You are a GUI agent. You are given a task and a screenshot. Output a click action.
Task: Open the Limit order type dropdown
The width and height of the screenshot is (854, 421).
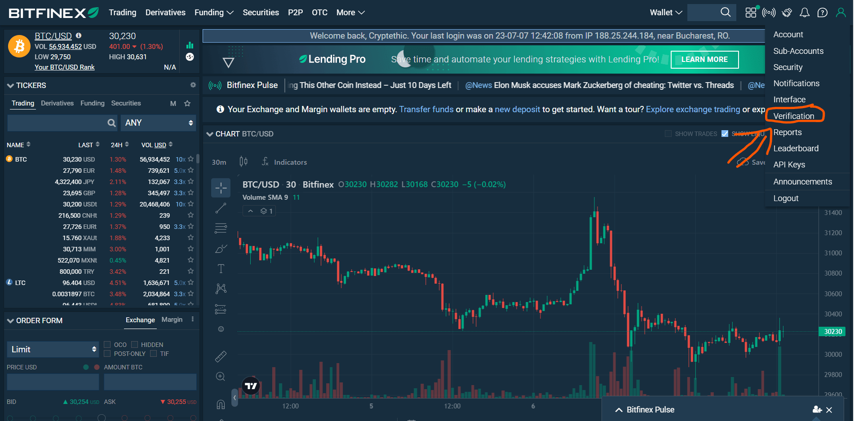(x=53, y=349)
